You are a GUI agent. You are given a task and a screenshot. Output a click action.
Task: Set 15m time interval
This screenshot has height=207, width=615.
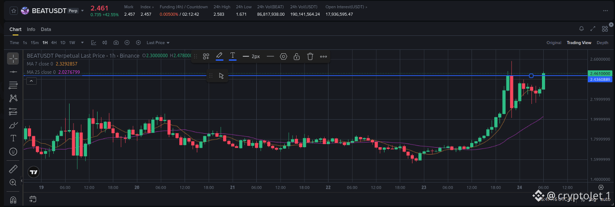[x=35, y=42]
